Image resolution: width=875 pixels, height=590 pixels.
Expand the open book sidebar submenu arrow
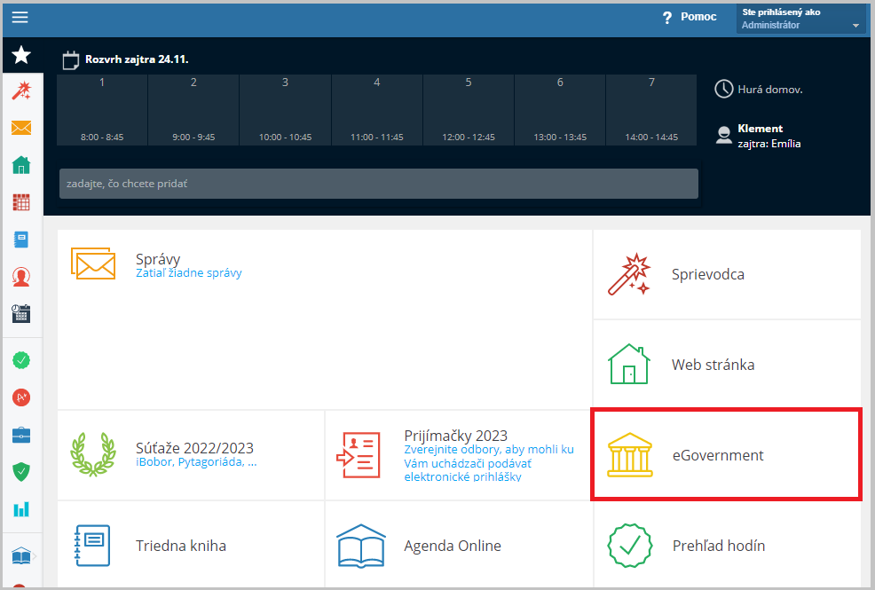coord(35,556)
